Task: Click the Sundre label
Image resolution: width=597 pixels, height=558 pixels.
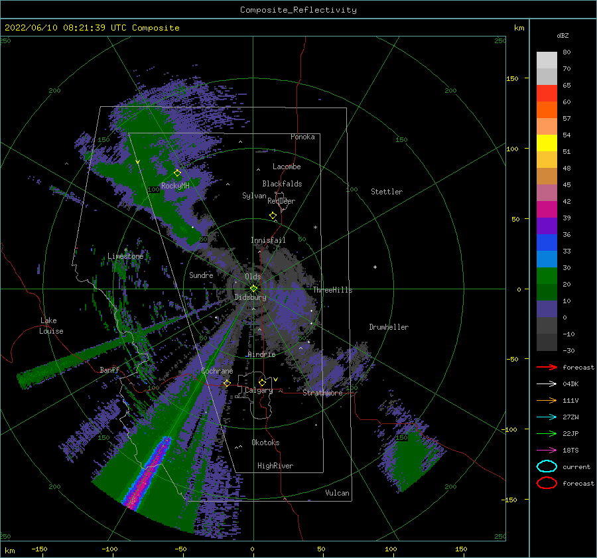Action: pos(201,275)
